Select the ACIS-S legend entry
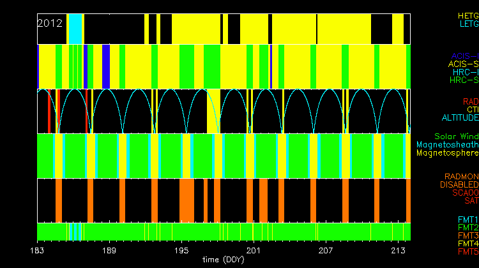This screenshot has height=268, width=479. click(463, 64)
